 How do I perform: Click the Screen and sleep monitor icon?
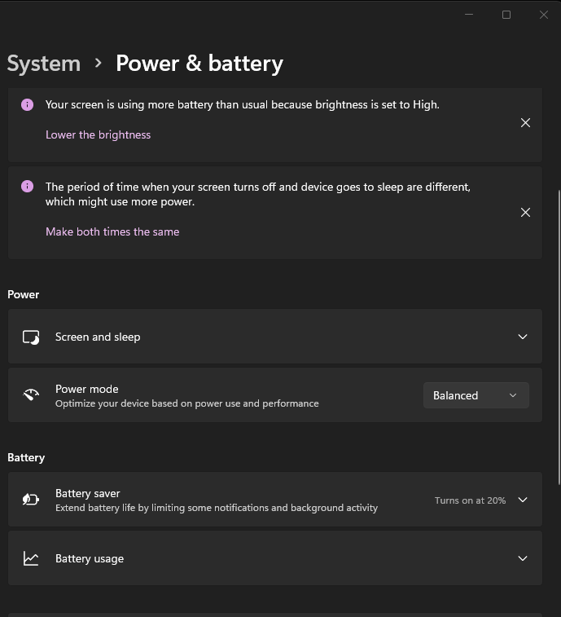[31, 337]
